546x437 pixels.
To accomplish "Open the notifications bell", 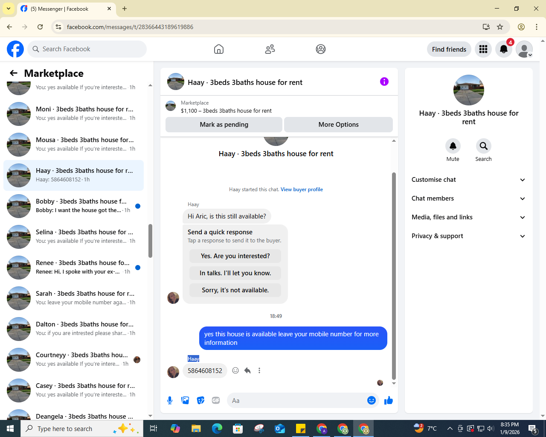I will click(x=504, y=49).
